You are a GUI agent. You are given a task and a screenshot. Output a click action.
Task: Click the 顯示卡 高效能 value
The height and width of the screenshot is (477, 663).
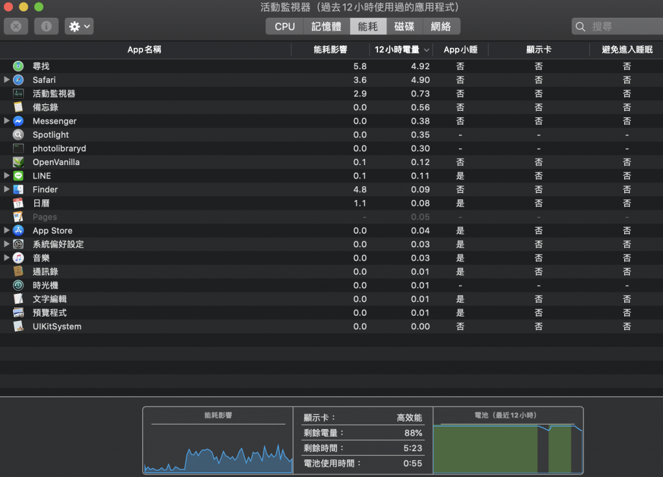(x=409, y=418)
